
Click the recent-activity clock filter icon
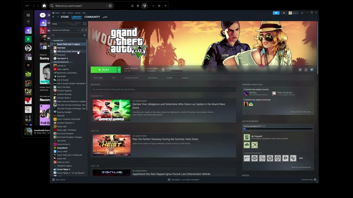[x=82, y=30]
